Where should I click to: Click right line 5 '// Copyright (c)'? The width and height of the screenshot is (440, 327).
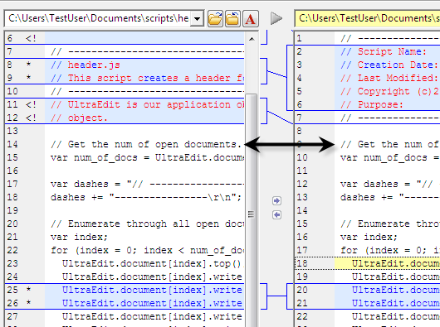tap(389, 91)
